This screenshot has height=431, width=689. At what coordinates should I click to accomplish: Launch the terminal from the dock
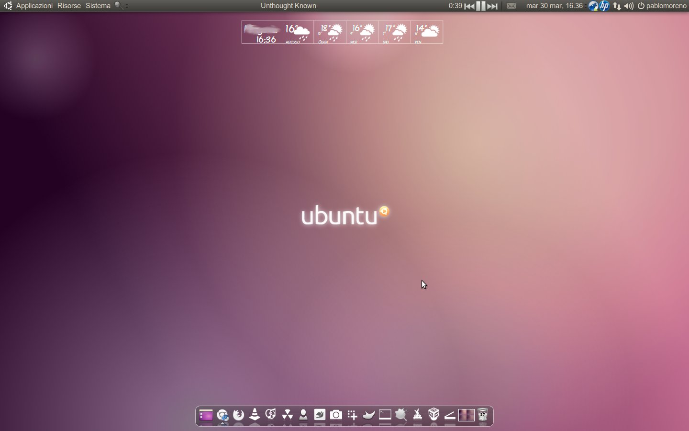coord(385,415)
